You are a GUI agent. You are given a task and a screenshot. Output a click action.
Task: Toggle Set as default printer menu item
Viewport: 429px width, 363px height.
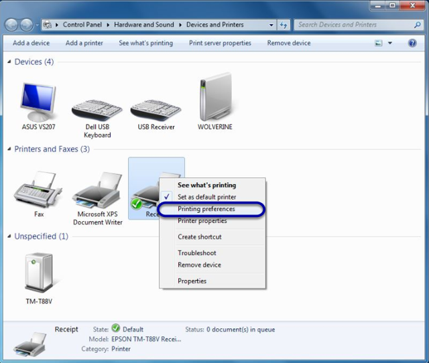tap(212, 197)
